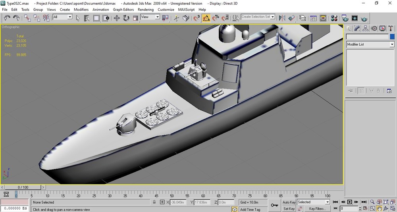The width and height of the screenshot is (397, 212).
Task: Choose the Select Object arrow tool
Action: pos(78,18)
